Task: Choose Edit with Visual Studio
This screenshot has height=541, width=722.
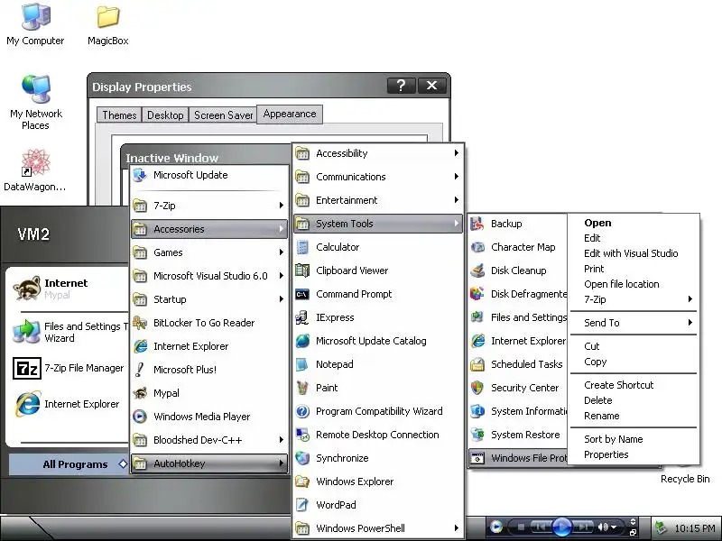Action: [x=634, y=253]
